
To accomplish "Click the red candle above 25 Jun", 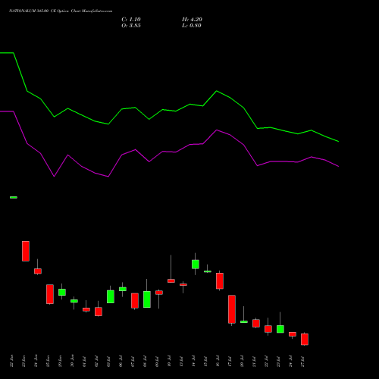I will (x=50, y=294).
